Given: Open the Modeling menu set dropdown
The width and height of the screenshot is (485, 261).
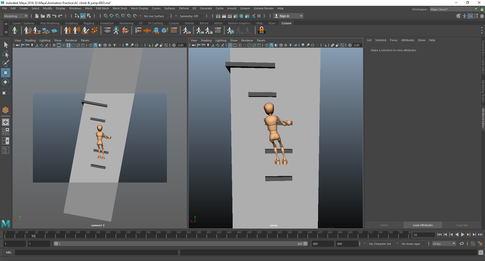Looking at the screenshot, I should pos(26,16).
